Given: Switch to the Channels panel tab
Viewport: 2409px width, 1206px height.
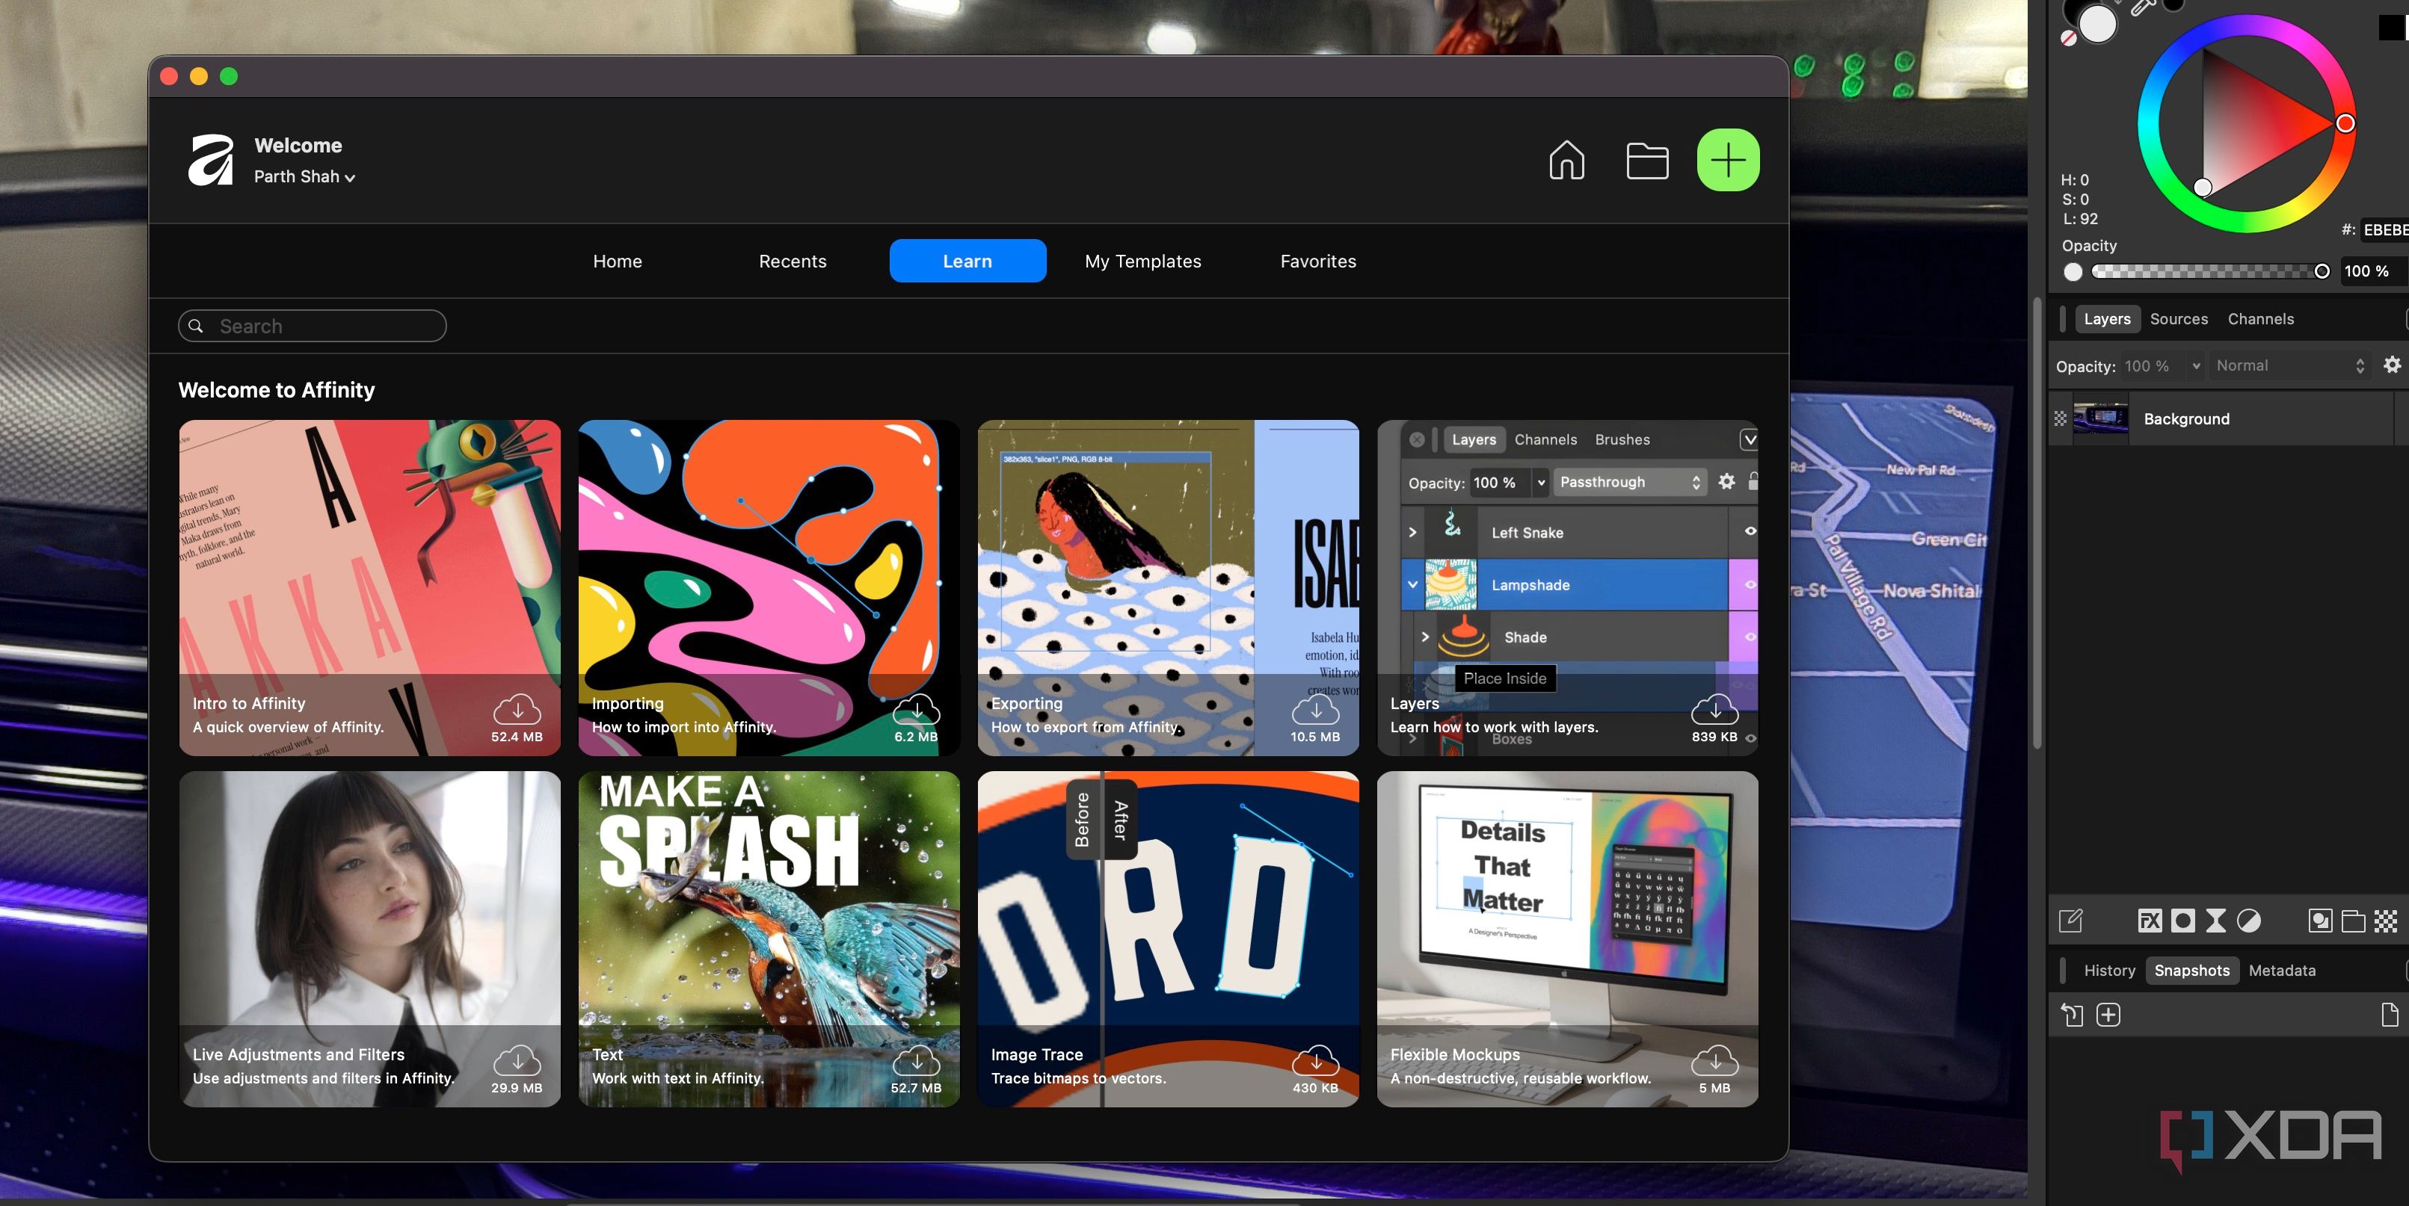Looking at the screenshot, I should click(x=2260, y=319).
